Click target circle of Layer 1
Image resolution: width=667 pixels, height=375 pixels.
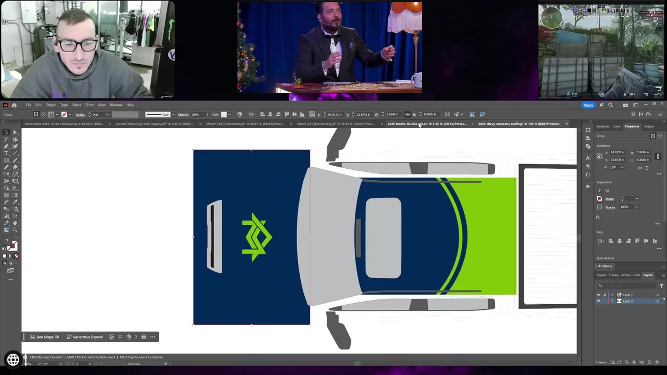pyautogui.click(x=658, y=295)
